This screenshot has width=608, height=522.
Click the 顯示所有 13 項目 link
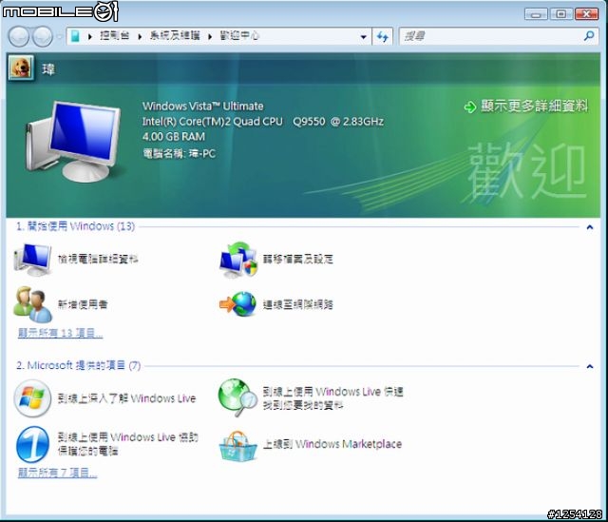click(x=60, y=333)
